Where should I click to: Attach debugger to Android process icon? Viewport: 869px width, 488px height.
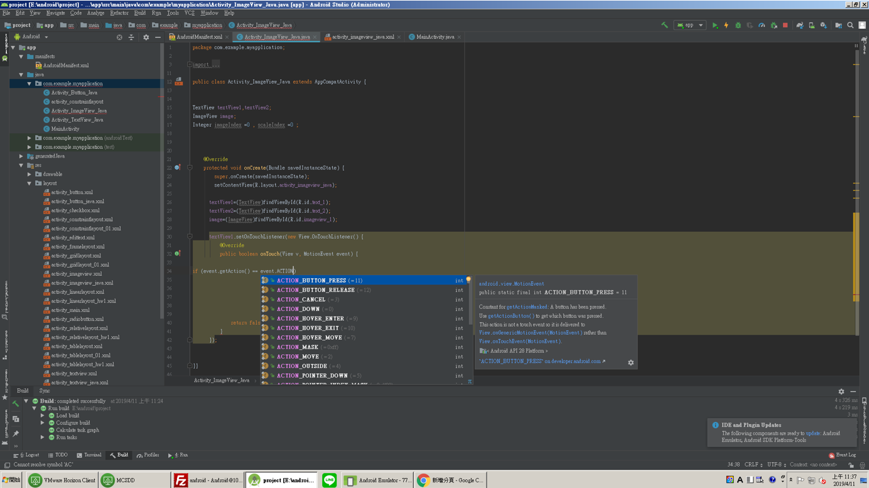[x=774, y=25]
